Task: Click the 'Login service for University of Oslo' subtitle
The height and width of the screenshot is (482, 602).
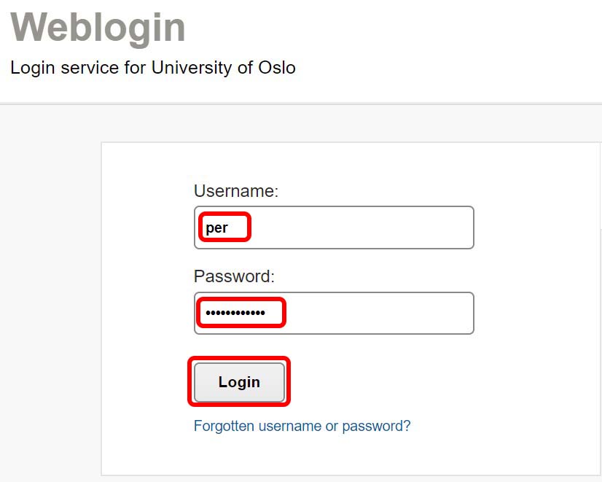Action: (x=153, y=69)
